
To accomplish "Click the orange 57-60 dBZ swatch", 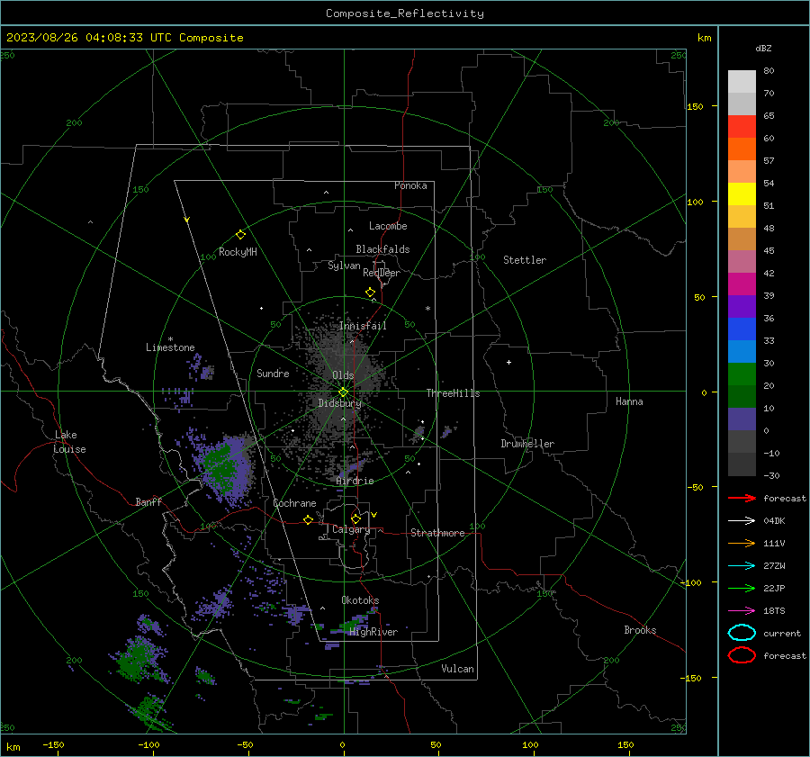I will [742, 149].
